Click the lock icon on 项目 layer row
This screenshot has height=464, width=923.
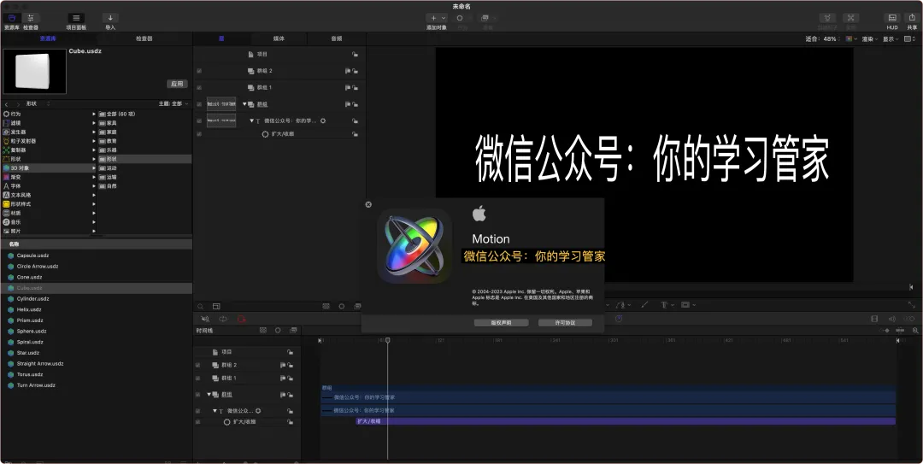pyautogui.click(x=355, y=54)
